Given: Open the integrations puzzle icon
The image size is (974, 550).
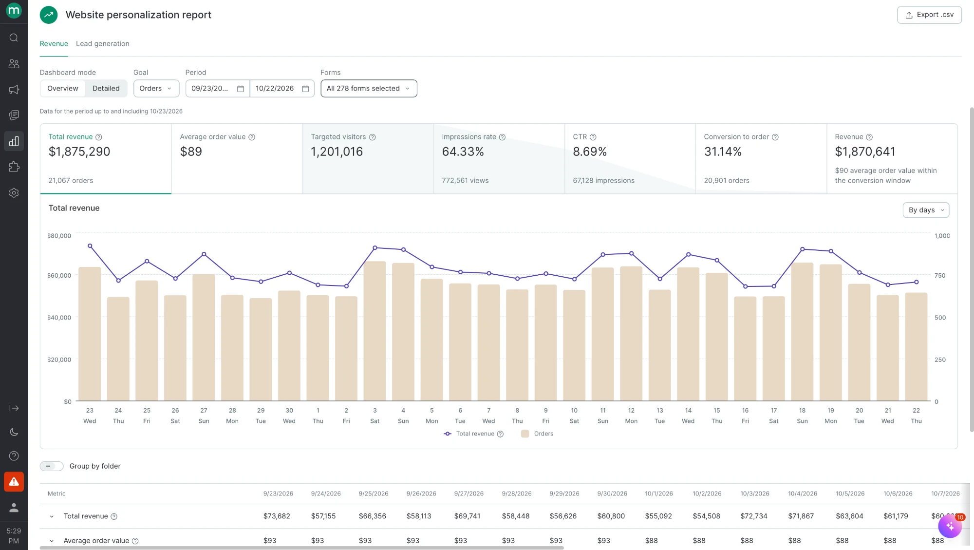Looking at the screenshot, I should tap(14, 167).
